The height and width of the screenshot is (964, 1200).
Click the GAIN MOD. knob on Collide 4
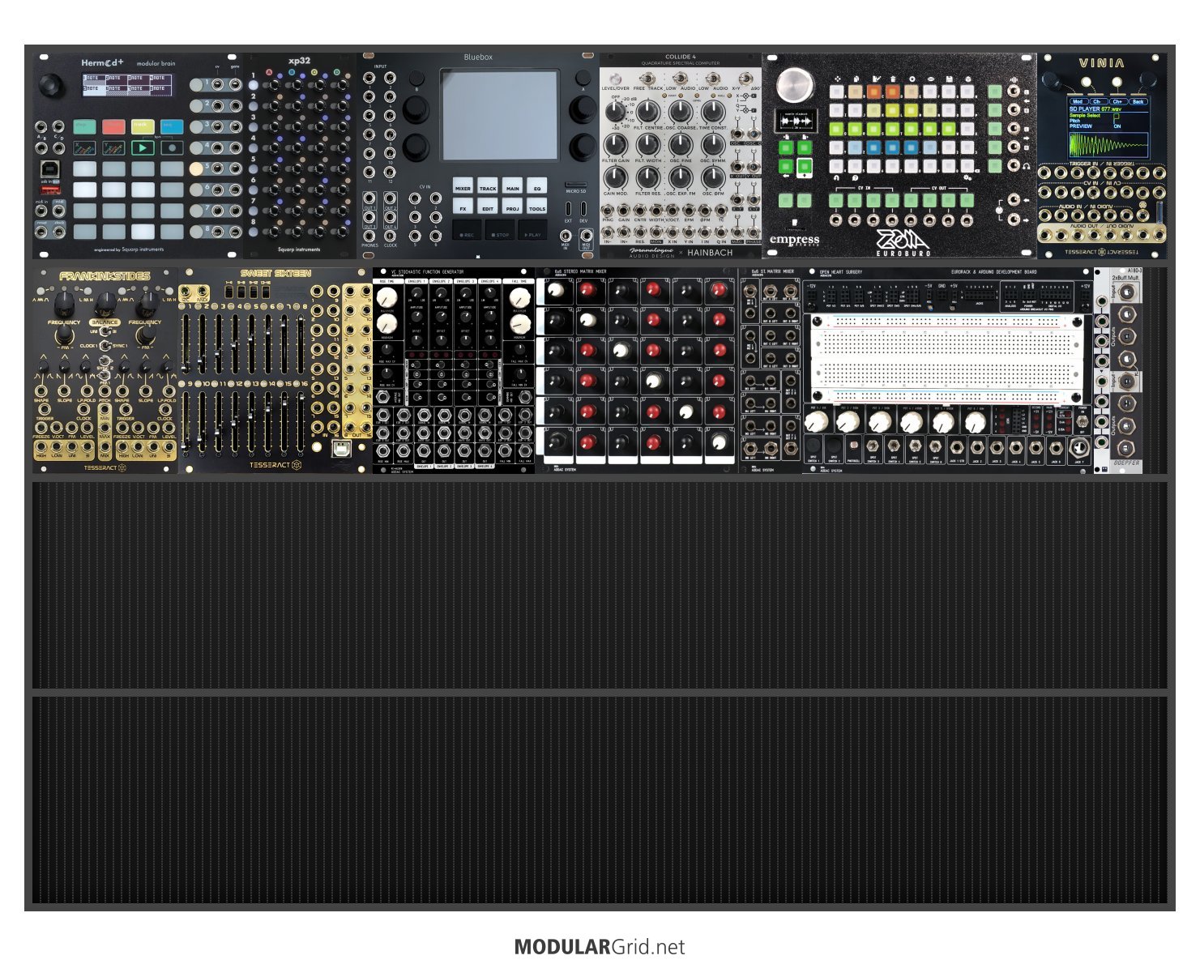point(615,178)
